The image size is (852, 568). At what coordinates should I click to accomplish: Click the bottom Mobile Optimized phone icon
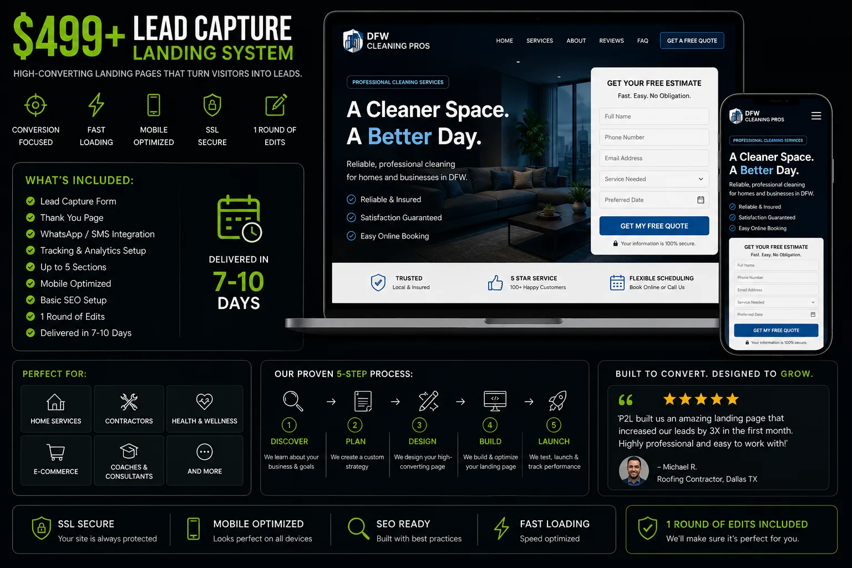click(x=194, y=529)
